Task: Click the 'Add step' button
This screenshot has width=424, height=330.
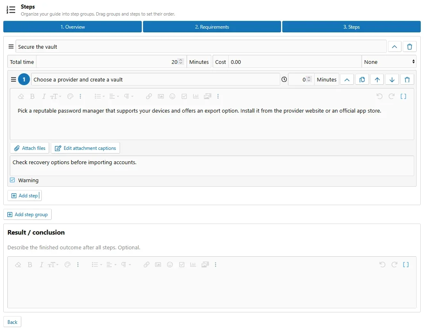Action: click(x=25, y=196)
